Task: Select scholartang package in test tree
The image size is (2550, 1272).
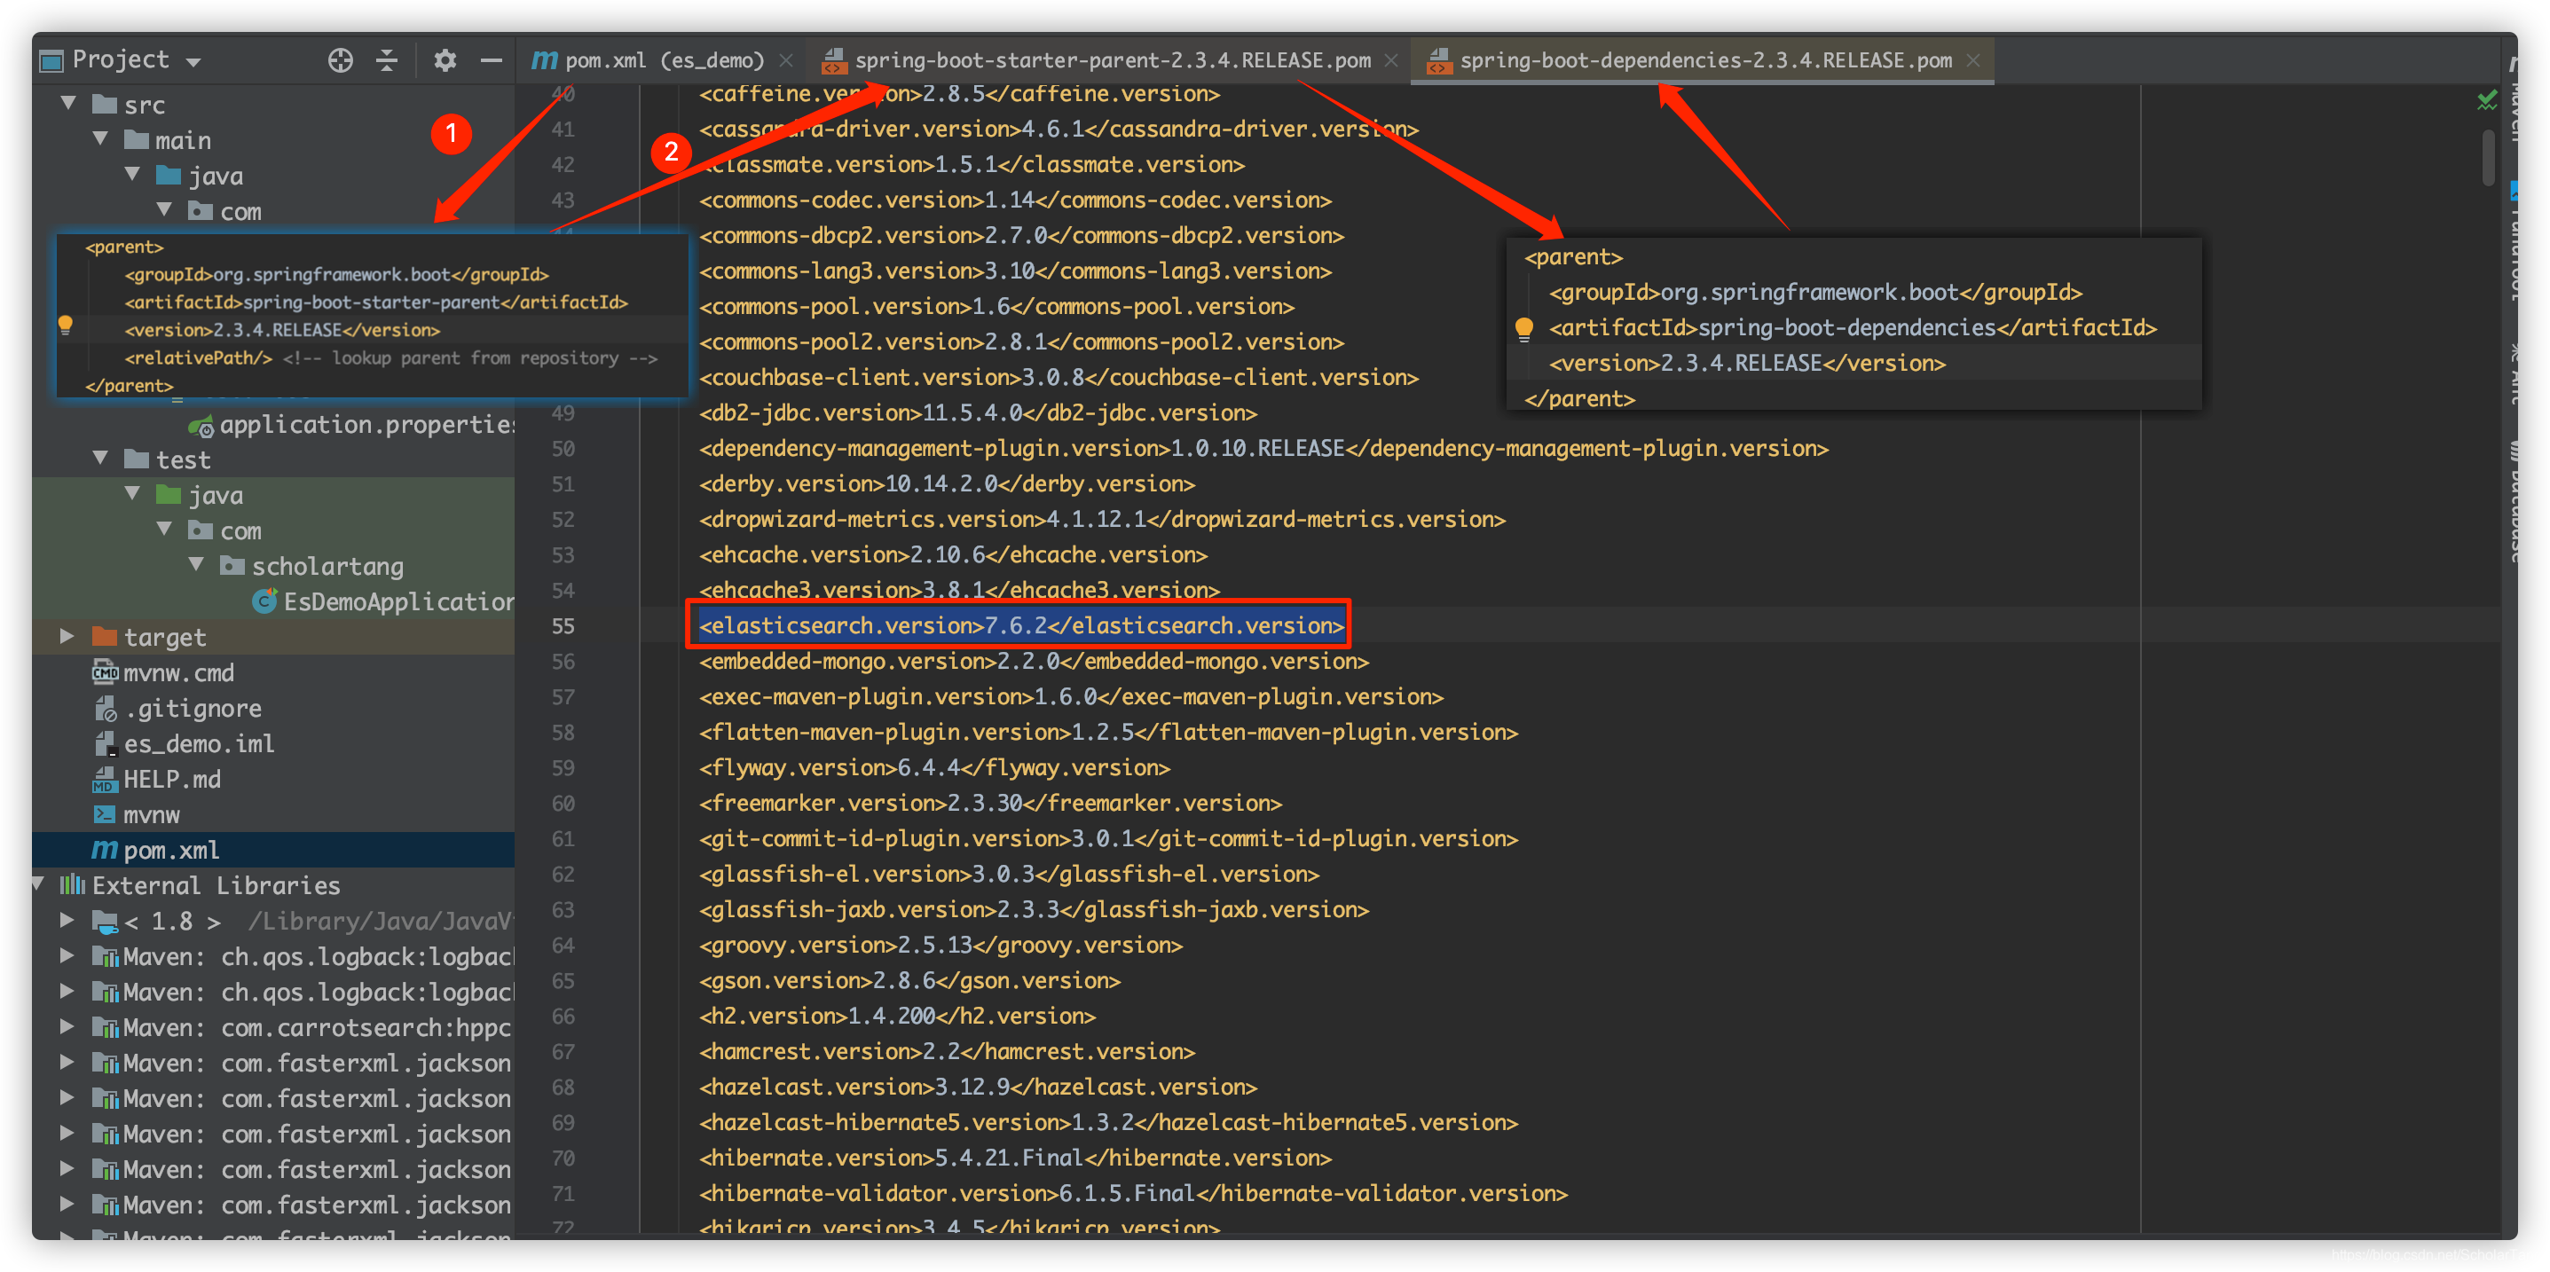Action: click(311, 566)
